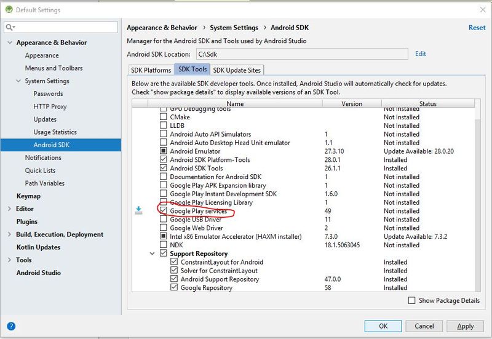Click the help question mark icon
492x339 pixels.
point(11,326)
